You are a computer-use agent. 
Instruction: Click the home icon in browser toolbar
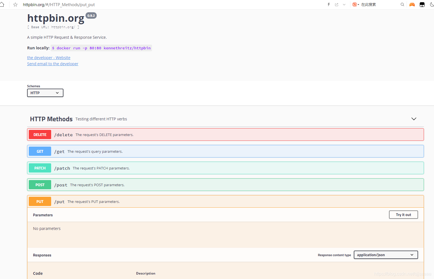(x=2, y=4)
